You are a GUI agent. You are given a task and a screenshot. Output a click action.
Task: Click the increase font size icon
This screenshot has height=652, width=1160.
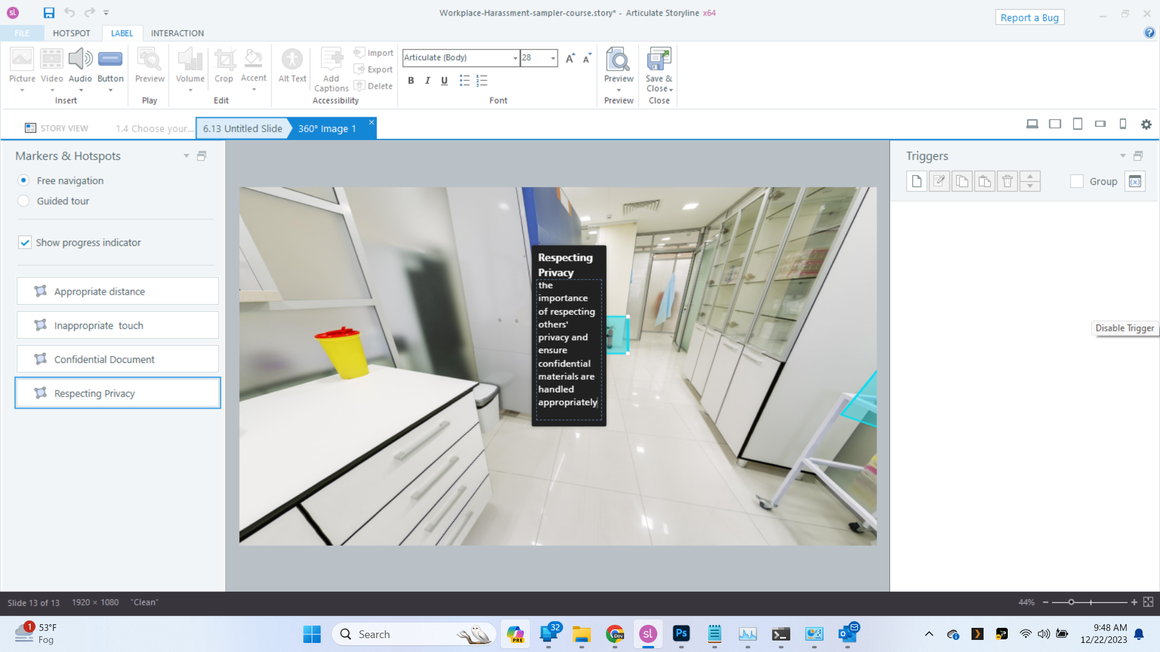(x=570, y=58)
